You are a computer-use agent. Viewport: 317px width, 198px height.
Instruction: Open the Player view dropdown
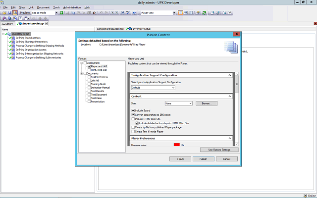point(174,13)
